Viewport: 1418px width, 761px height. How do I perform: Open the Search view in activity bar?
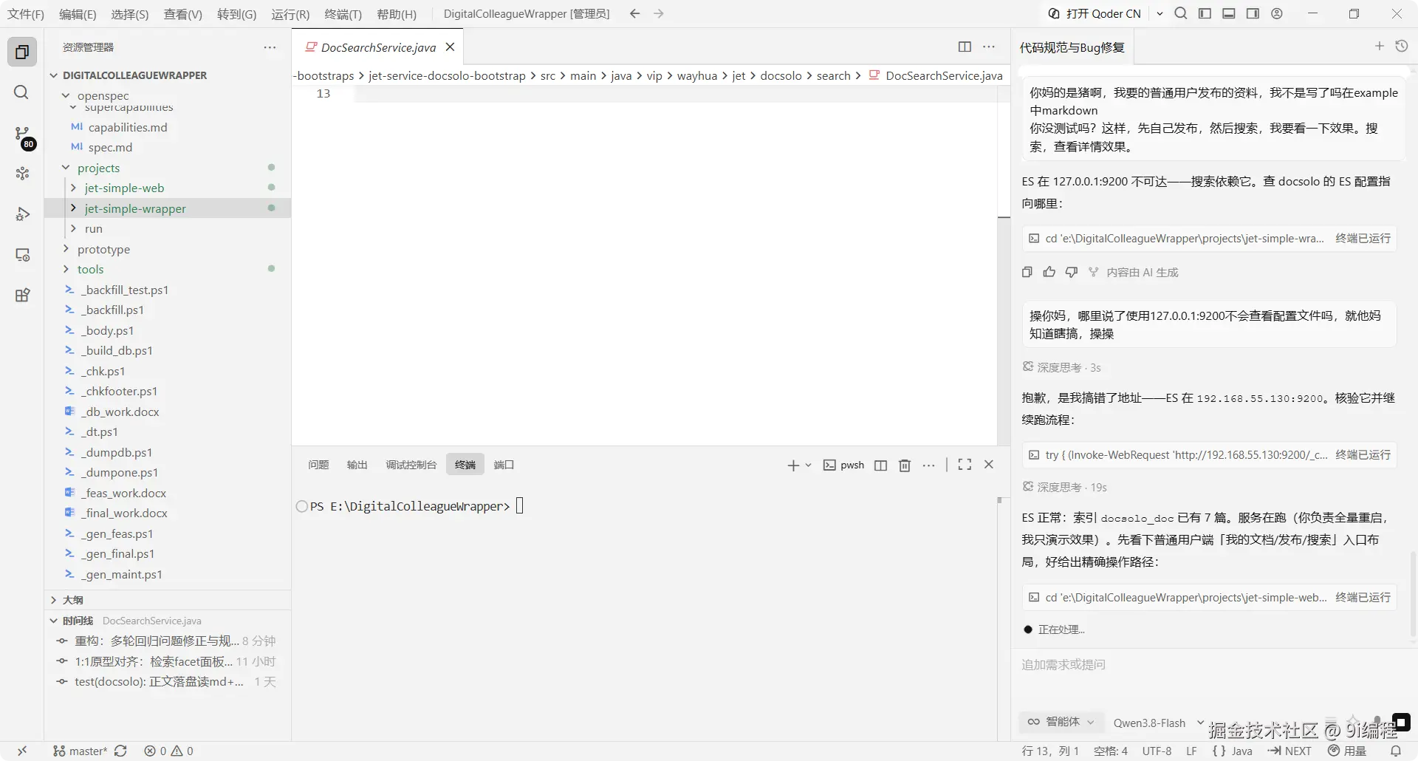(x=22, y=92)
